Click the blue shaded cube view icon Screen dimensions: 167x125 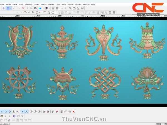coord(40,8)
